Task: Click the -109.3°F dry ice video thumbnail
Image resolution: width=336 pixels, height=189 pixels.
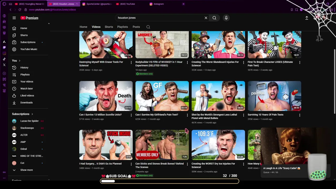Action: pos(218,145)
